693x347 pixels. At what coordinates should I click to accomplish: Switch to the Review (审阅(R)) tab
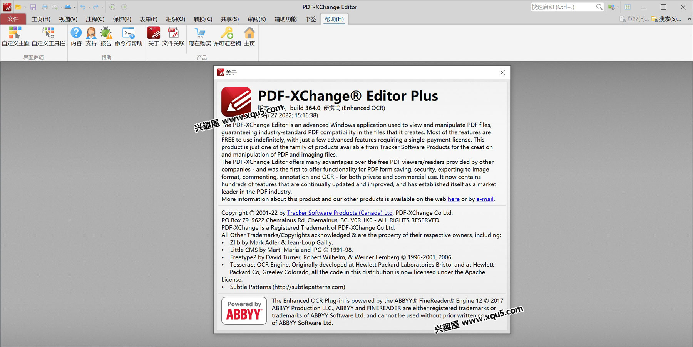pos(257,19)
